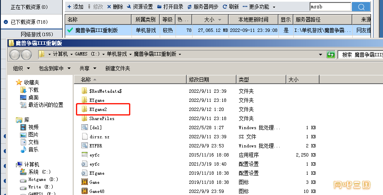Click 打开目录 open directory button
The width and height of the screenshot is (383, 195).
(170, 7)
